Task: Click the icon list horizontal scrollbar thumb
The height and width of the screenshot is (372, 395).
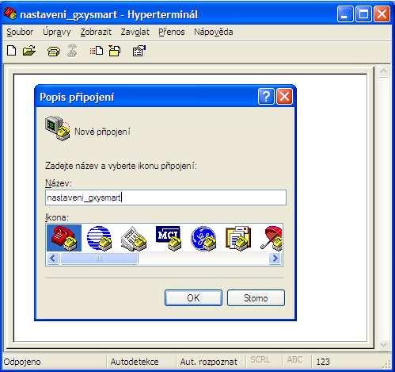Action: [99, 259]
